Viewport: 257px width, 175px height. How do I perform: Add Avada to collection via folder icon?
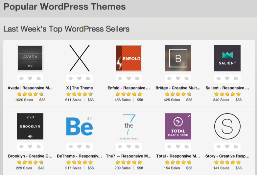click(39, 79)
